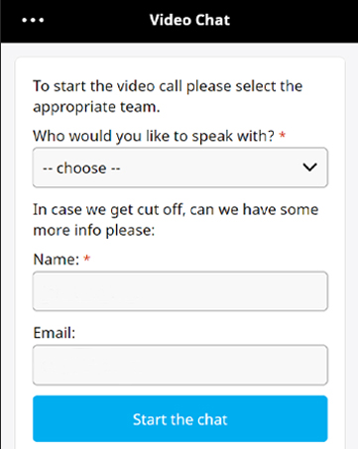Focus the Name input field
This screenshot has height=449, width=358.
pos(180,291)
